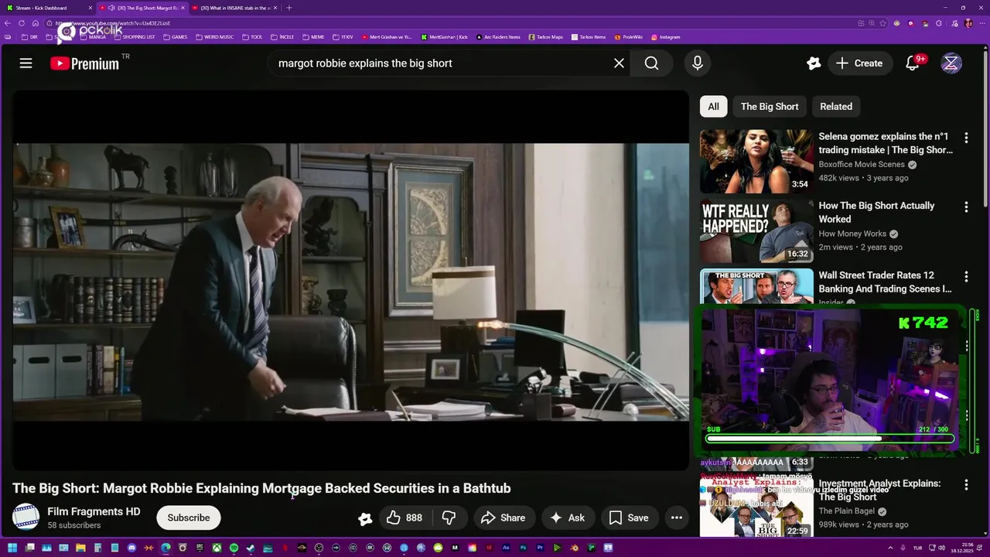Share the video

(503, 518)
